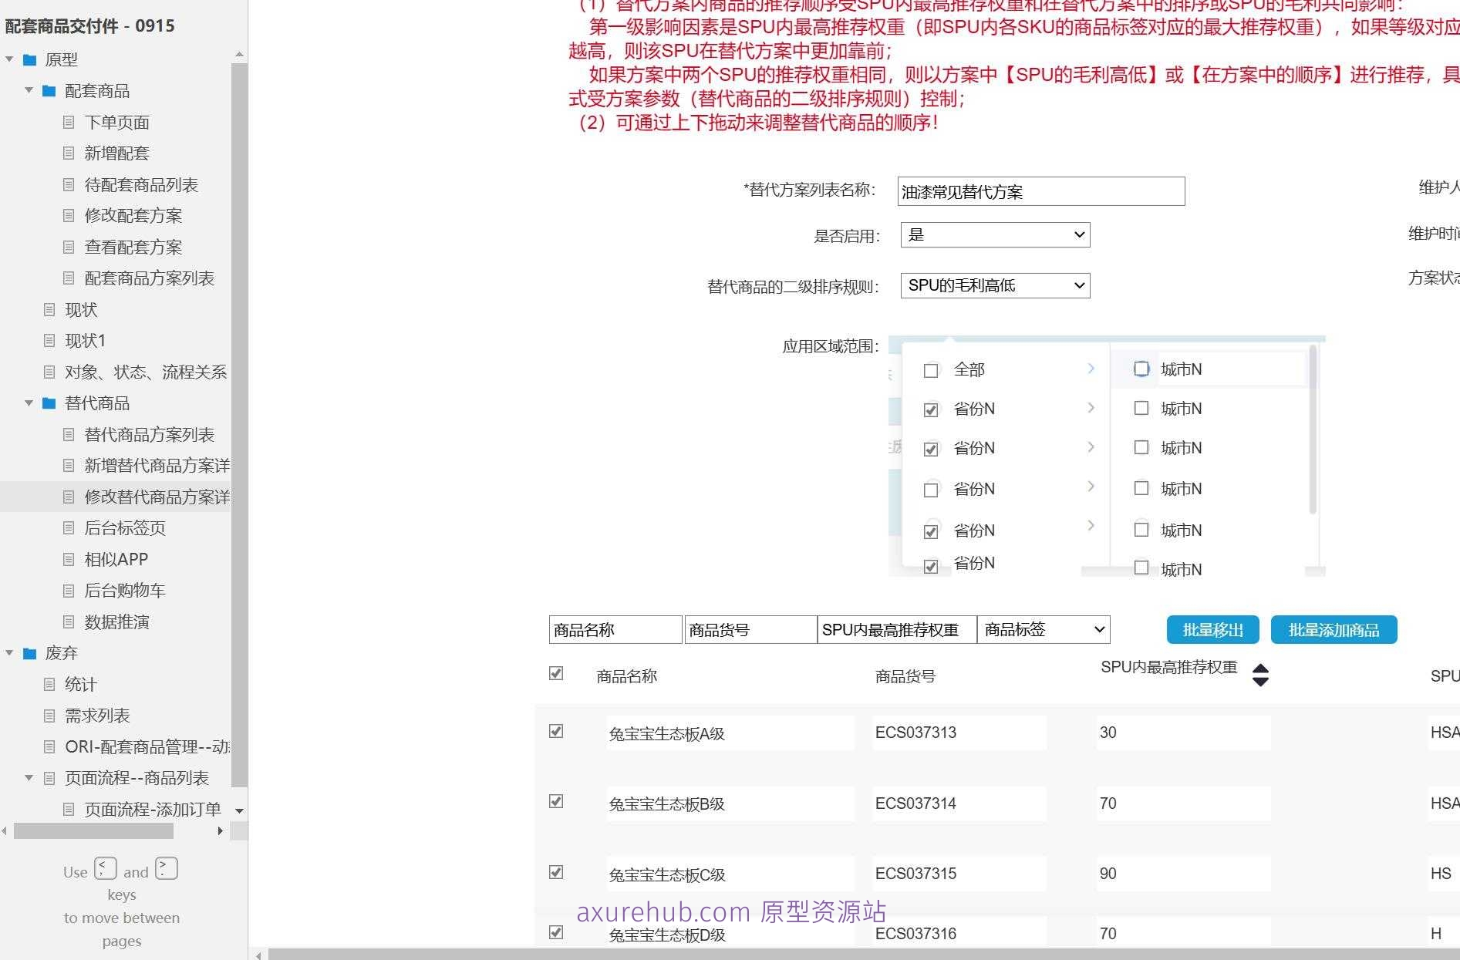Click the folder icon next to 配套商品
1460x960 pixels.
tap(49, 90)
